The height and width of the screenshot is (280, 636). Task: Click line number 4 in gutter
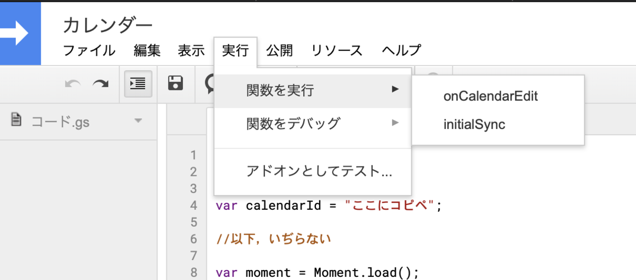193,206
